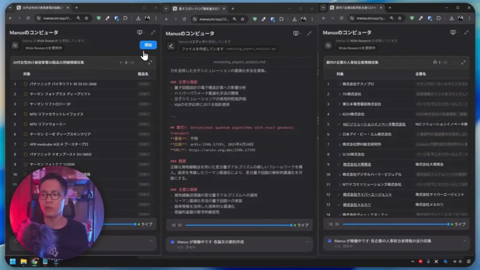Open the arxiv.org/abs/2506.17395 URL in the editor

[222, 150]
